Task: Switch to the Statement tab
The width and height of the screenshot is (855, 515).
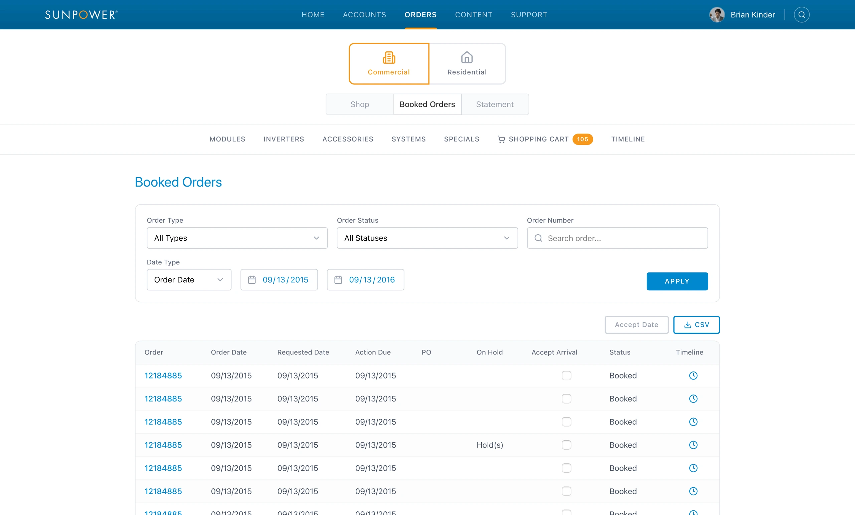Action: point(495,104)
